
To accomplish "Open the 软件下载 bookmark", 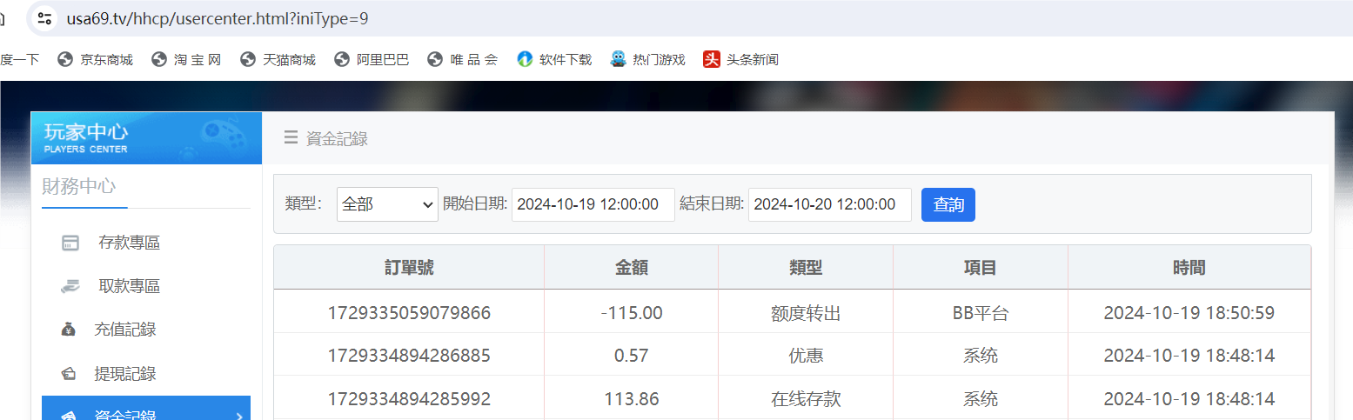I will point(554,60).
